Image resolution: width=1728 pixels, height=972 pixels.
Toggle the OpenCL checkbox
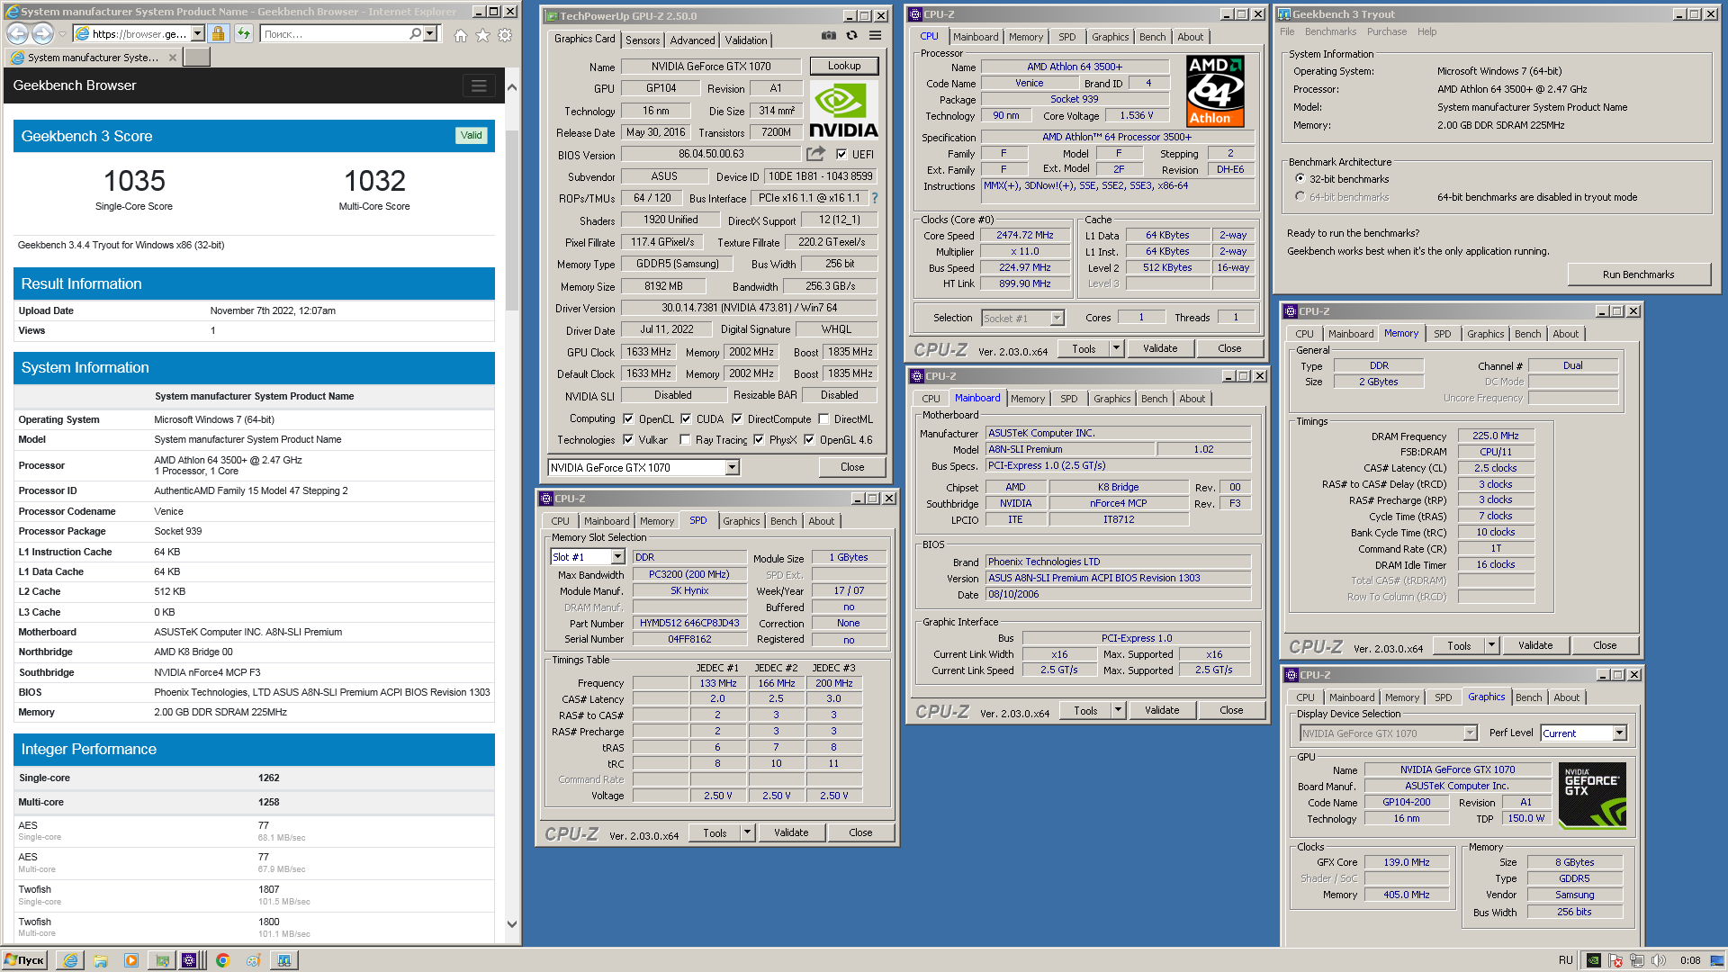(628, 418)
